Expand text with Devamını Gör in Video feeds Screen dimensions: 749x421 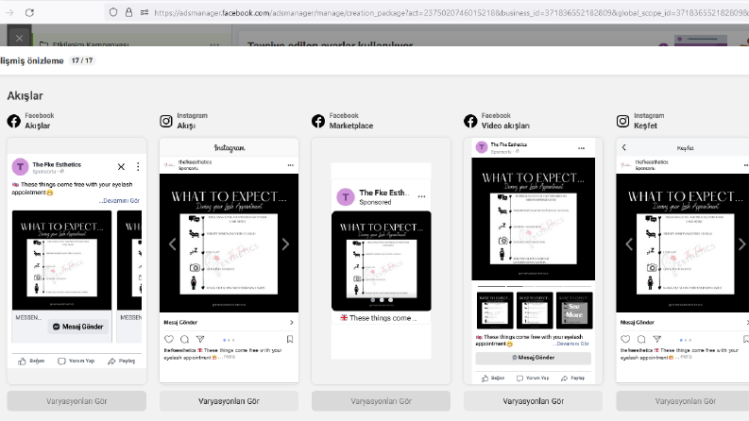(571, 344)
